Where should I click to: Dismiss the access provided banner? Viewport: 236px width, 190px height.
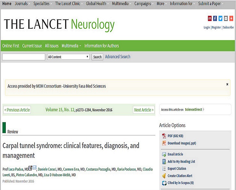click(227, 84)
